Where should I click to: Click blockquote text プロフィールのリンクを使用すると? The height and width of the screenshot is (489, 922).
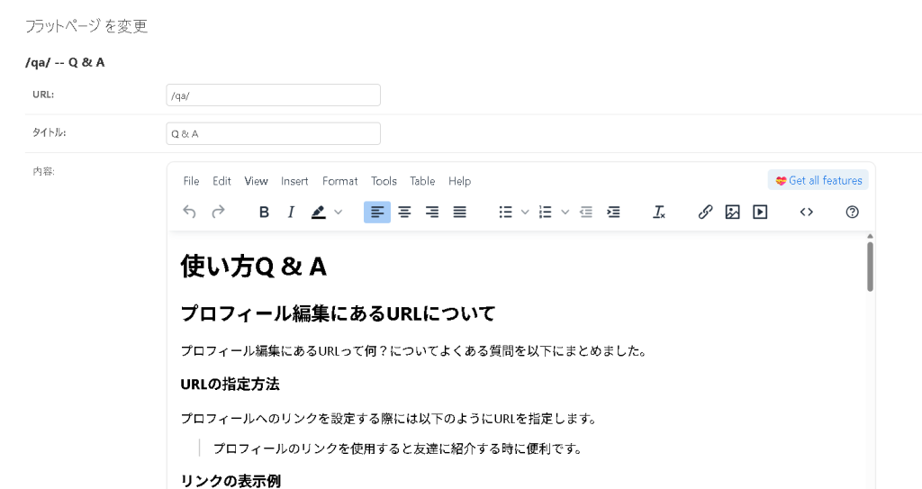[x=398, y=449]
